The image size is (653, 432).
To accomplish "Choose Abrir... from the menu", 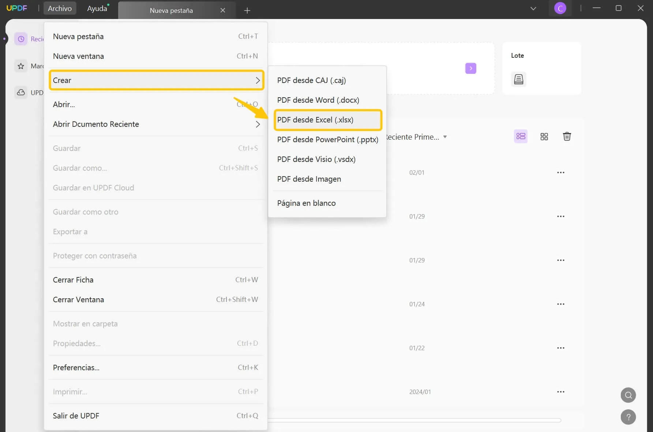I will click(156, 105).
